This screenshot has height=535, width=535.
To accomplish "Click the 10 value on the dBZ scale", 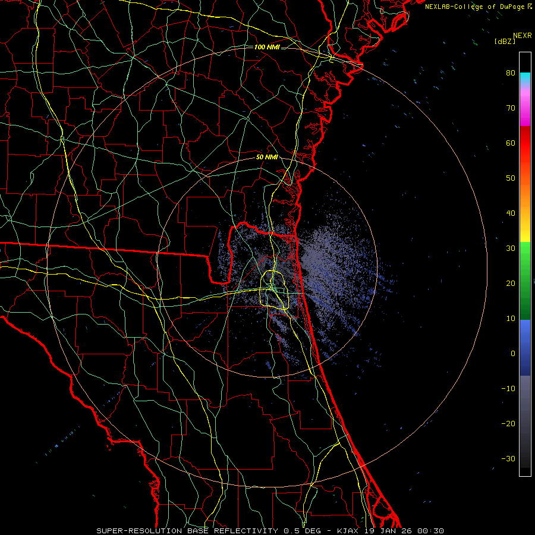I will [511, 319].
